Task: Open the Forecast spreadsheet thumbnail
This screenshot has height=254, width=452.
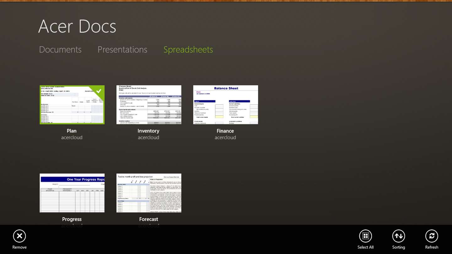Action: 149,193
